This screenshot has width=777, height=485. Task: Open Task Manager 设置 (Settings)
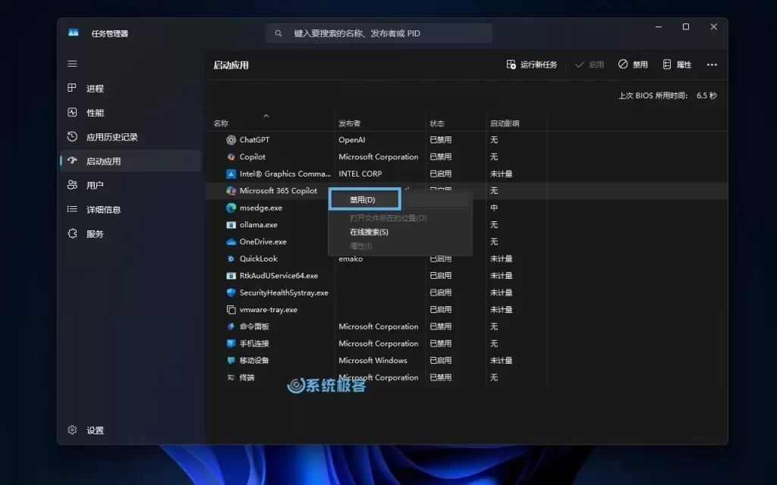coord(86,430)
